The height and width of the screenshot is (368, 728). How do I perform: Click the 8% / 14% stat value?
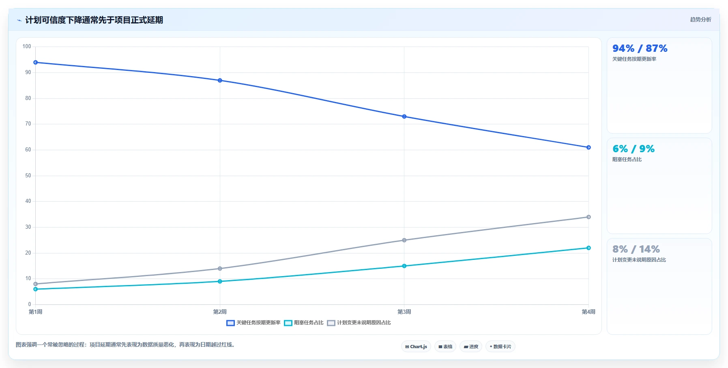tap(636, 249)
